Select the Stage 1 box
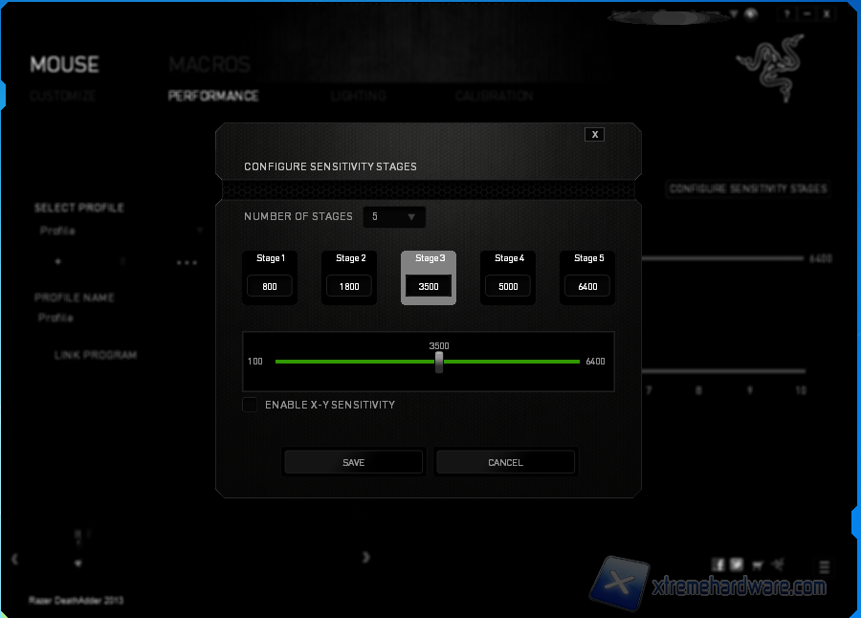 [270, 277]
